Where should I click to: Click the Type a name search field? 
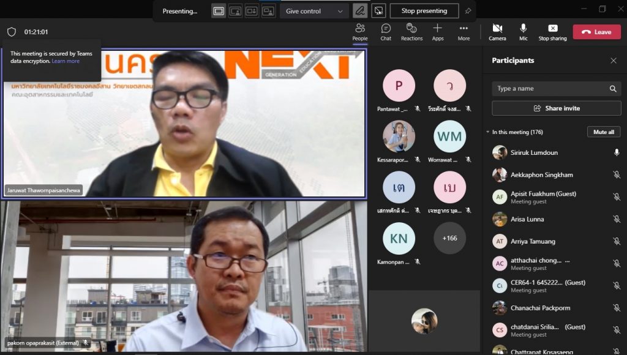(x=551, y=89)
